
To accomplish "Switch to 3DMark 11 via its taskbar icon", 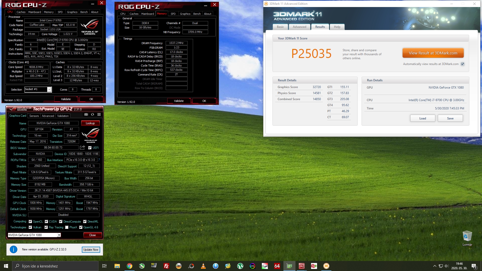I will coord(326,266).
